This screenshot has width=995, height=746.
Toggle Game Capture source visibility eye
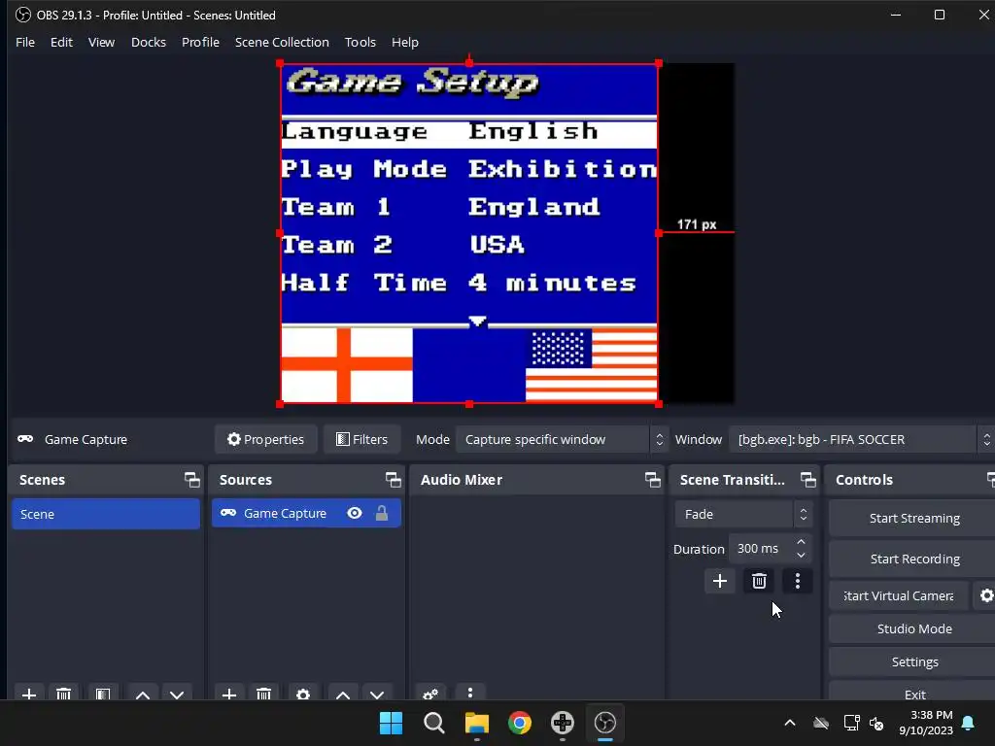[x=355, y=513]
